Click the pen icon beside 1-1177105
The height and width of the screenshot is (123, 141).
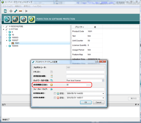(6, 29)
